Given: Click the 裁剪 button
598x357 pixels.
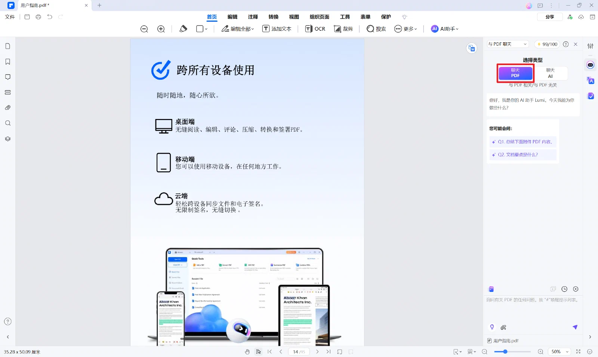Looking at the screenshot, I should point(343,29).
